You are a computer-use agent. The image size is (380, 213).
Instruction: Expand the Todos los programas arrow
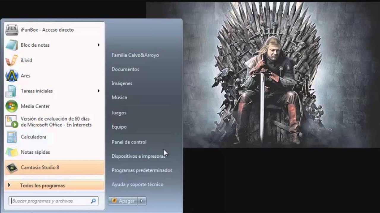pos(9,185)
